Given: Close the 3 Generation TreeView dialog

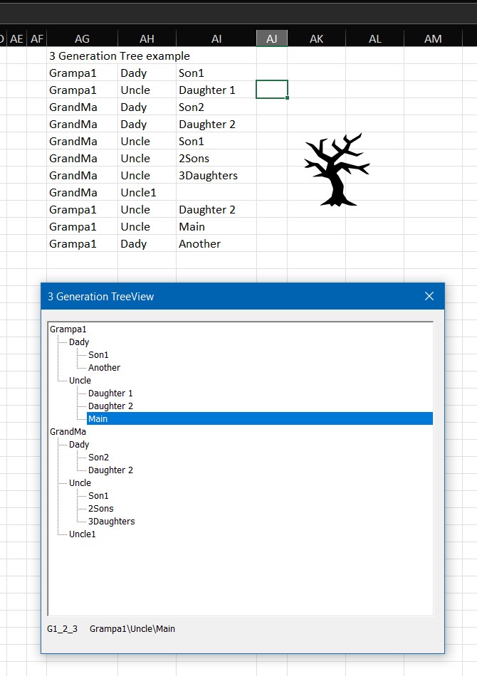Looking at the screenshot, I should pos(429,296).
